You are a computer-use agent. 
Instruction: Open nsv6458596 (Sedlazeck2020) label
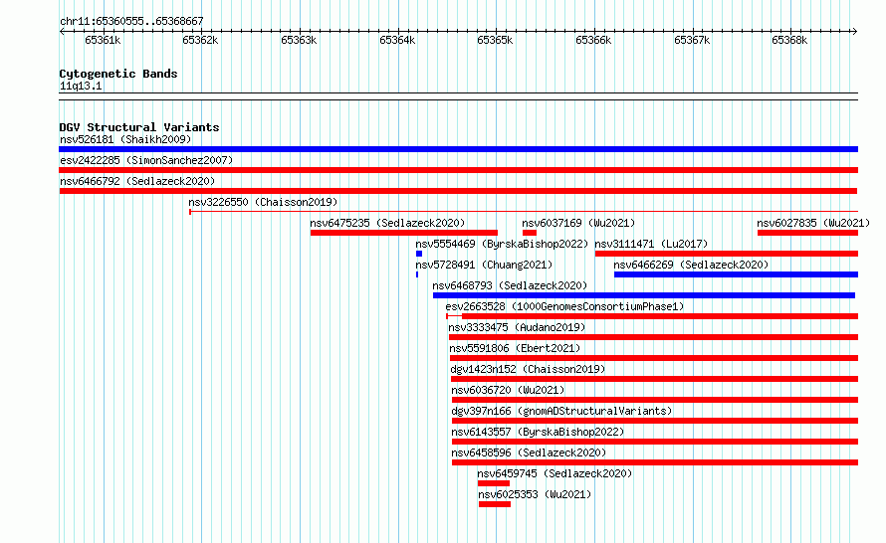click(529, 452)
